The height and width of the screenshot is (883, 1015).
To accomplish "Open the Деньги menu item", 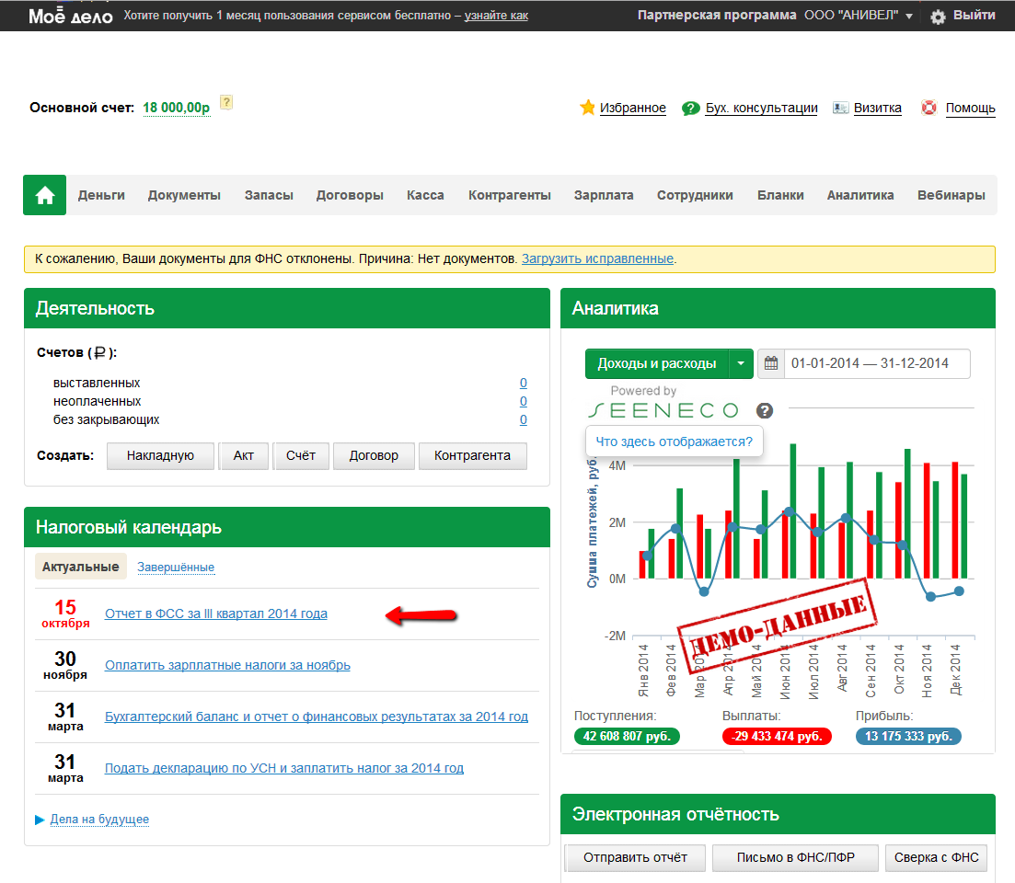I will click(x=101, y=195).
